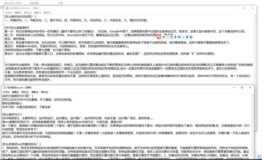Open 帮助(H) menu in the 如何做好seo window
This screenshot has width=262, height=160.
45,92
